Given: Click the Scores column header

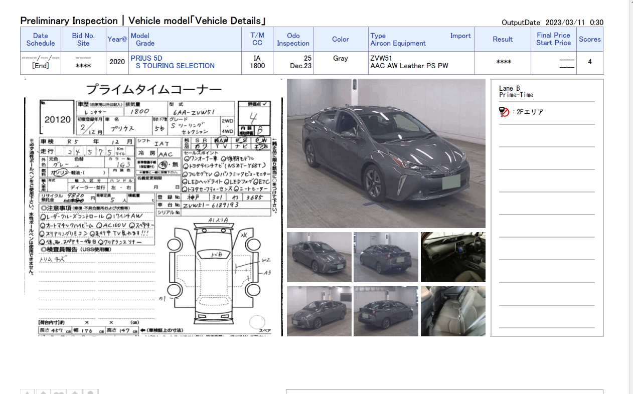Looking at the screenshot, I should (589, 39).
